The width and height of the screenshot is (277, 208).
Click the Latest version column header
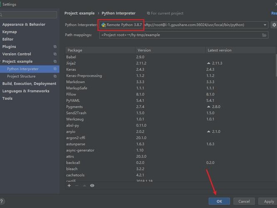[240, 50]
